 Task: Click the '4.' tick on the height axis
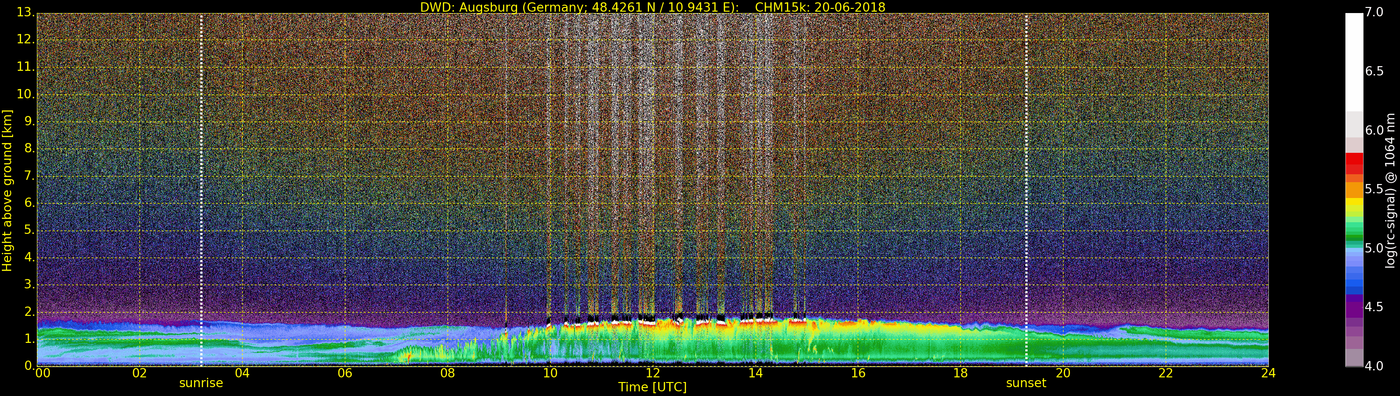29,257
